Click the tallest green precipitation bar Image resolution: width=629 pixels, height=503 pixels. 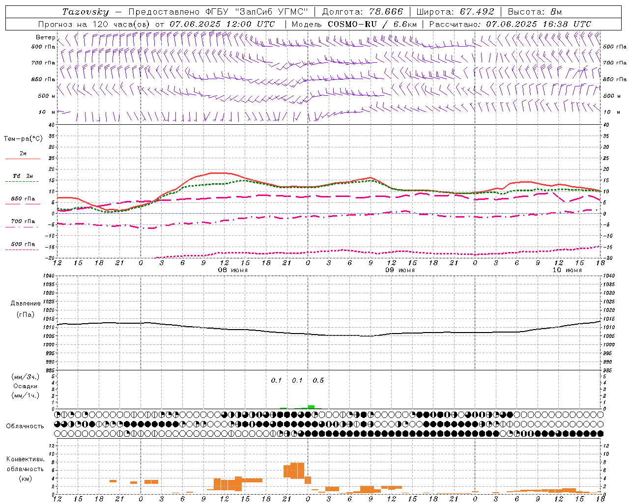[311, 407]
